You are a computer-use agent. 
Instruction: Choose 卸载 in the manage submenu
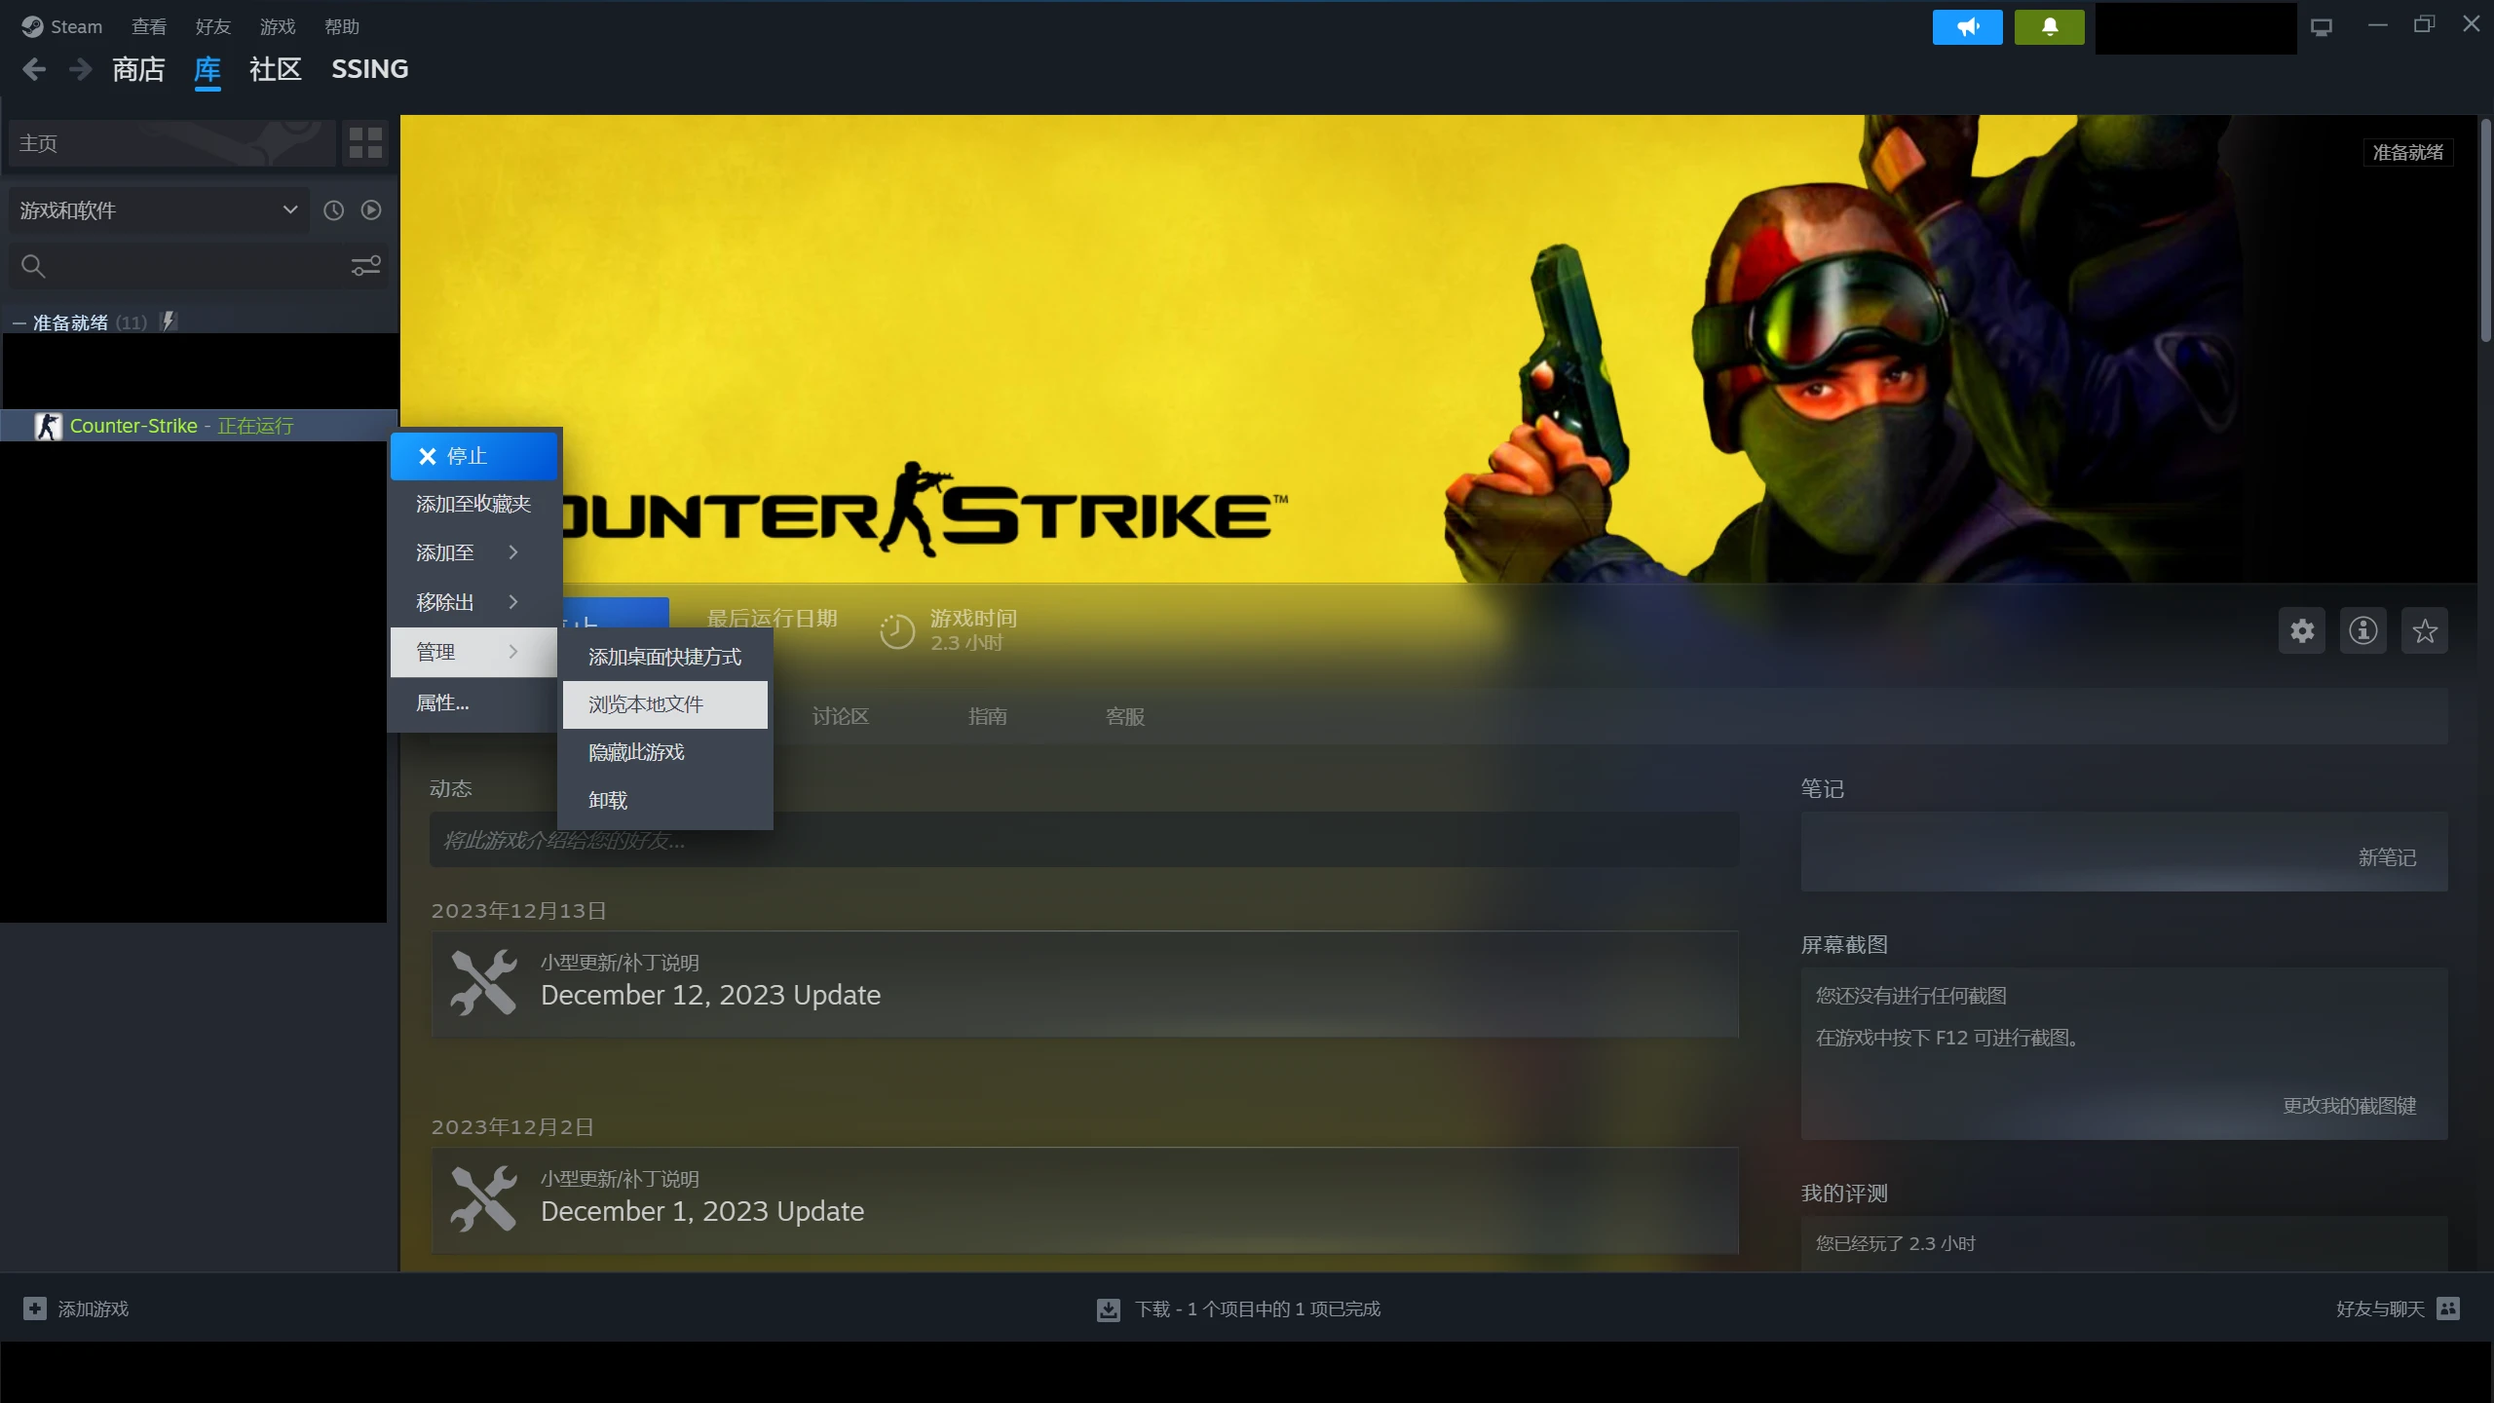[x=608, y=800]
